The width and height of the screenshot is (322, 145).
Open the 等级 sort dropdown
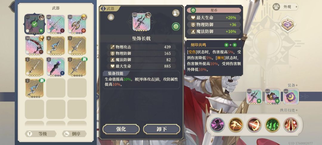tap(41, 134)
